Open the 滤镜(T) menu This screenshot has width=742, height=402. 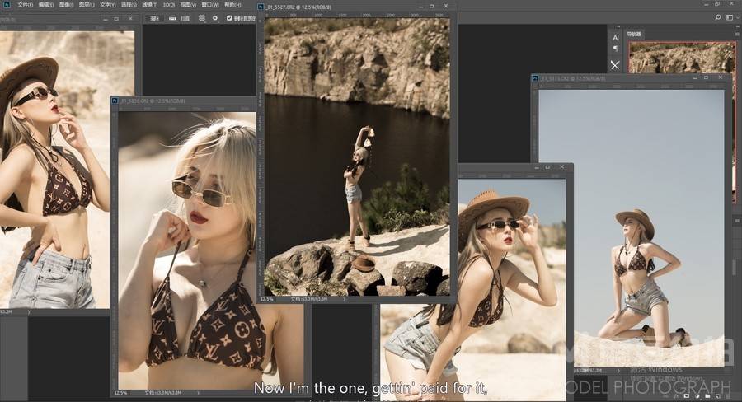click(149, 5)
